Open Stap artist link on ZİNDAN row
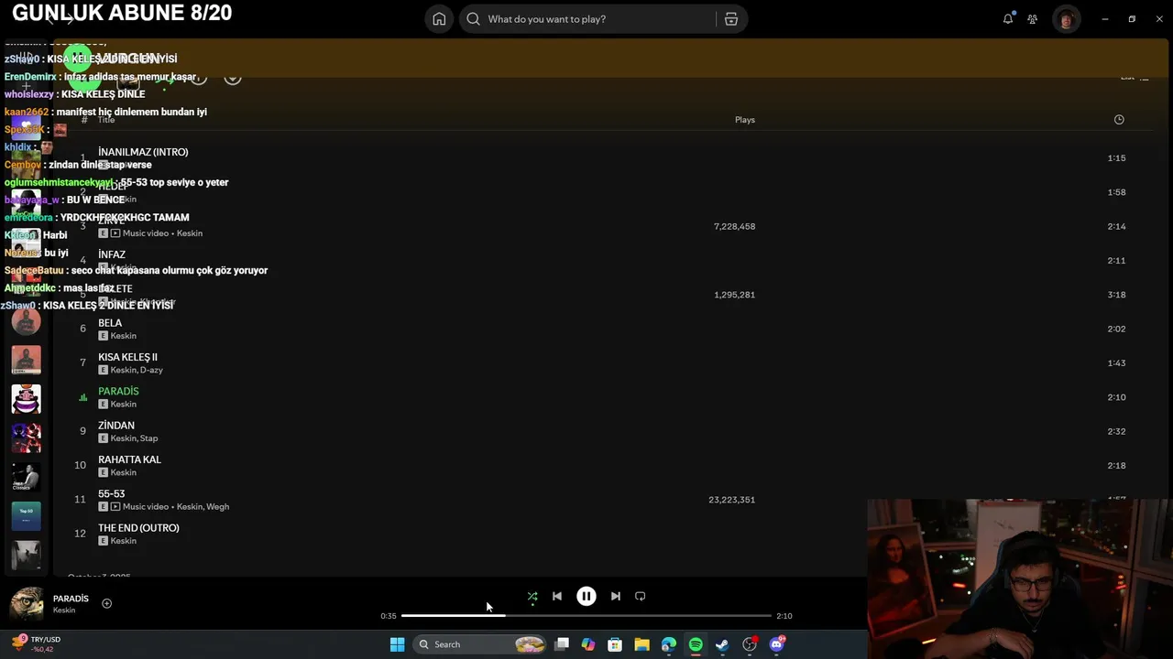 point(148,438)
